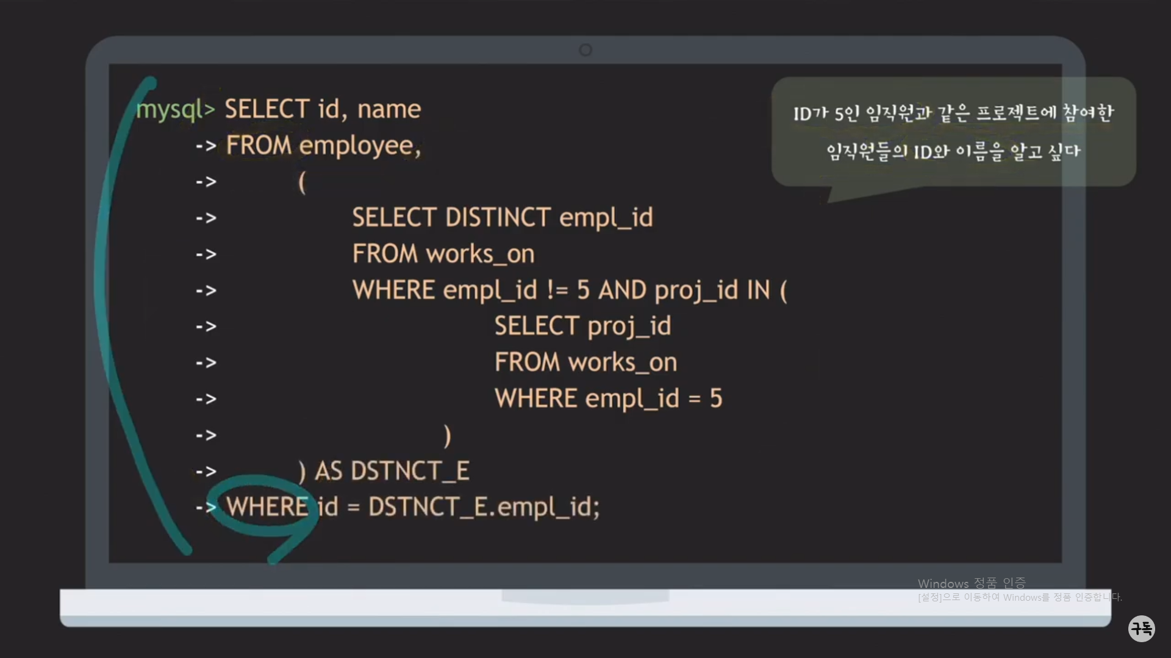Click the first 'FROM works_on' line
Image resolution: width=1171 pixels, height=658 pixels.
[x=443, y=254]
